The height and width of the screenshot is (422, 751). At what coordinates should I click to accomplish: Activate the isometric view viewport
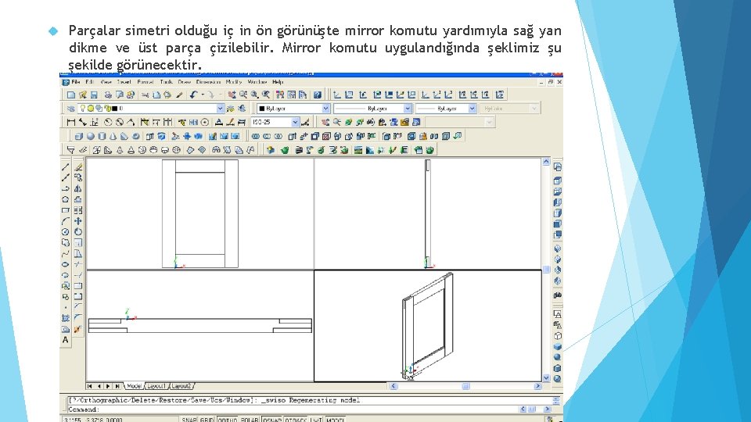pyautogui.click(x=428, y=326)
